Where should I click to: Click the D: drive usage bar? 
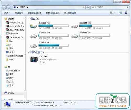[94, 26]
